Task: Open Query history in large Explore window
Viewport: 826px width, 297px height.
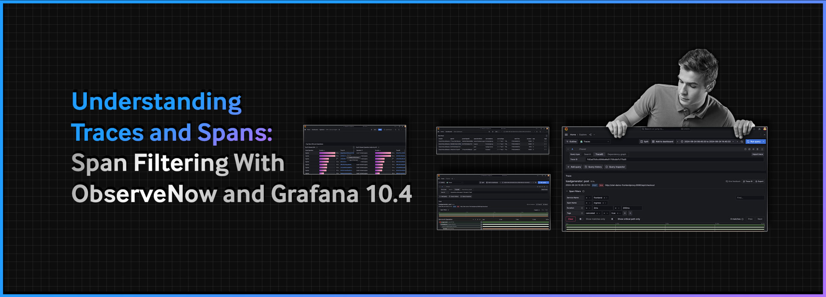Action: point(593,167)
